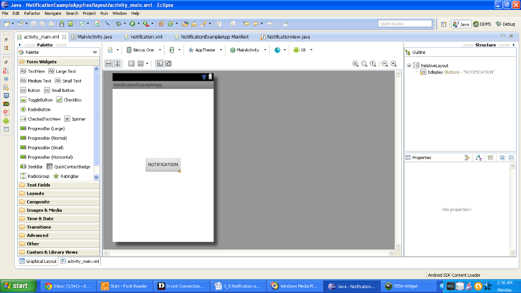Select ProgressBar (Horizontal) palette widget
Viewport: 521px width, 293px height.
[46, 157]
